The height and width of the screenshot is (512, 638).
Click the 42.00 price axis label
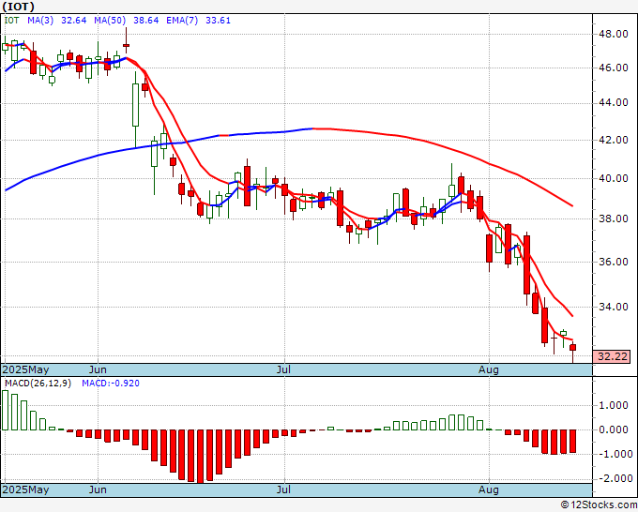614,140
